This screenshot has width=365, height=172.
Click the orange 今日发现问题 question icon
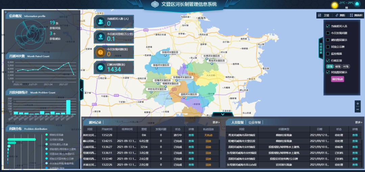point(100,52)
